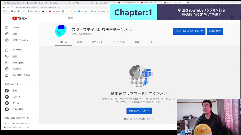Open the アプリ bookmark in the bookmarks bar
The height and width of the screenshot is (135, 241).
click(x=6, y=11)
